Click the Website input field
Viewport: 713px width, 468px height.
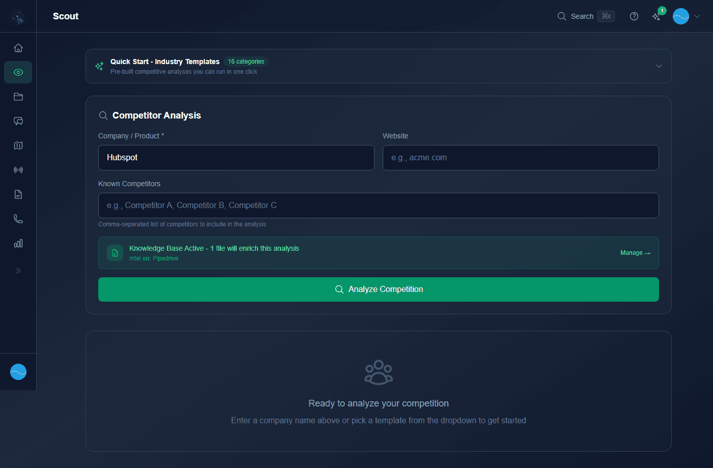(x=520, y=158)
